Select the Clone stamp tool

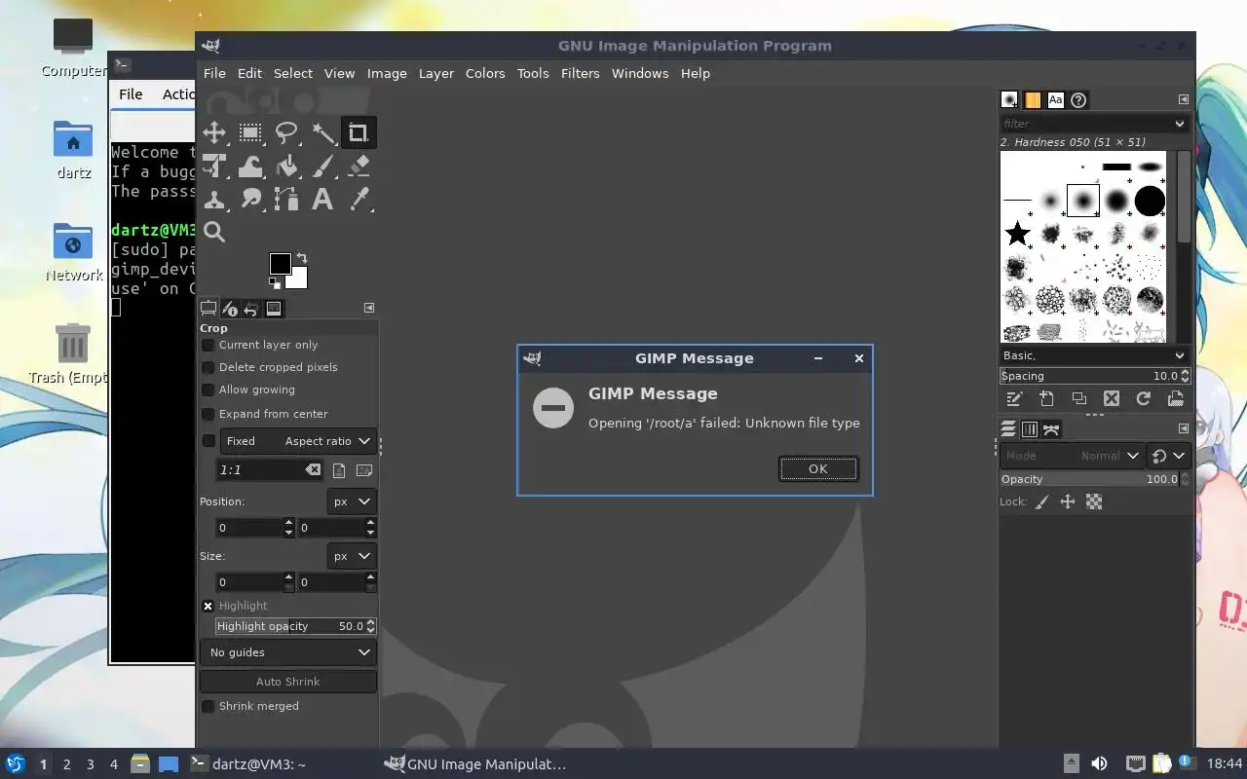[x=214, y=200]
